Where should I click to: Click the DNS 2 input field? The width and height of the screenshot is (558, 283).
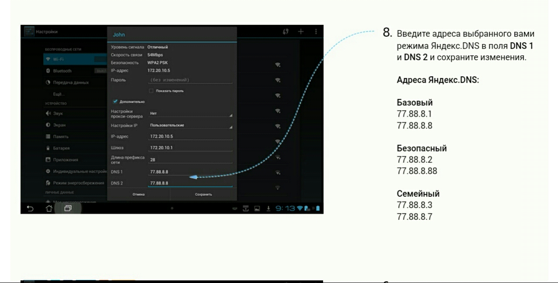click(x=191, y=183)
